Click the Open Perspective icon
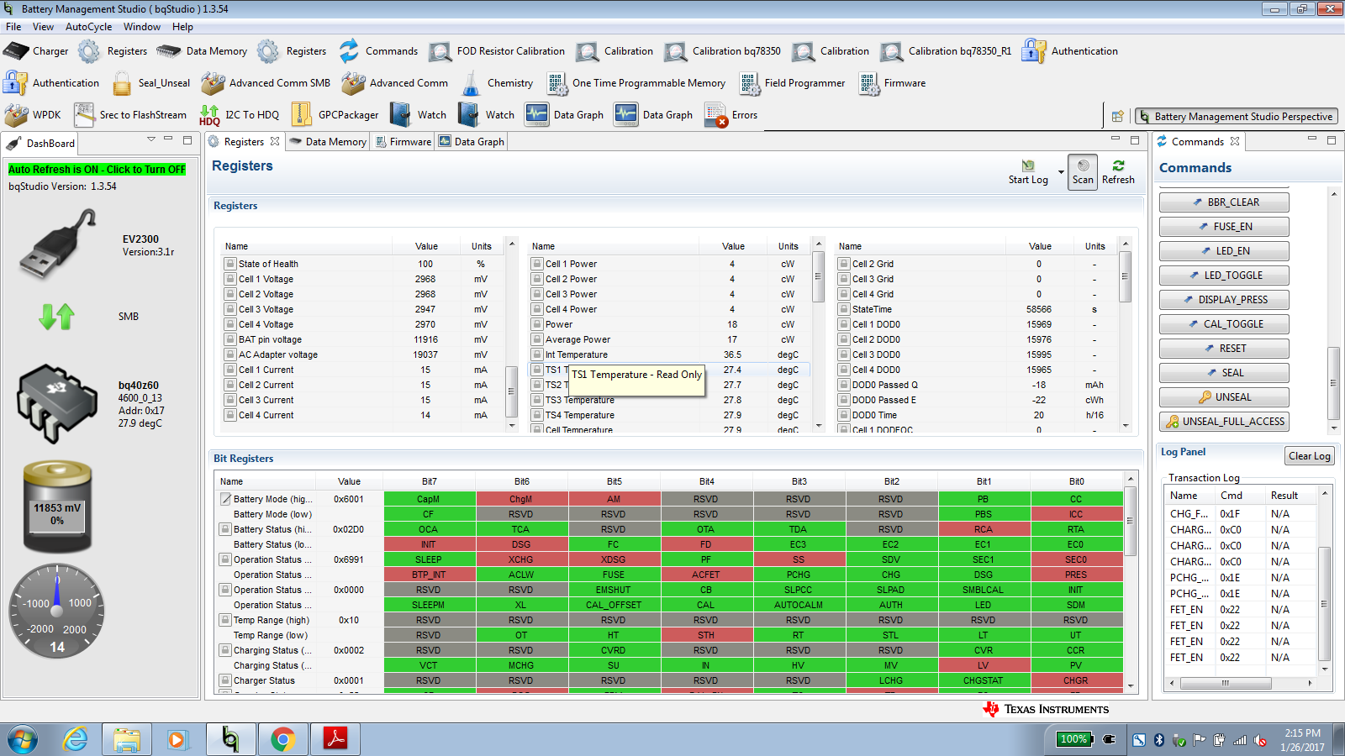1345x756 pixels. click(1117, 117)
